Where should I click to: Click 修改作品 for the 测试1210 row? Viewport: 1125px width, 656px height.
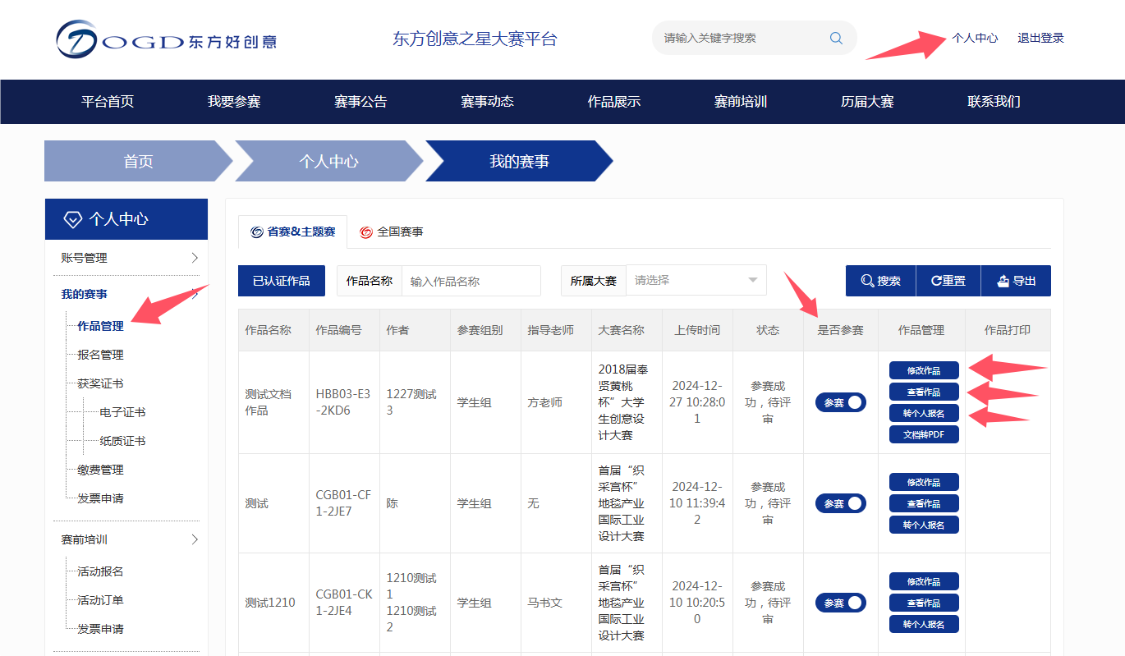coord(924,581)
